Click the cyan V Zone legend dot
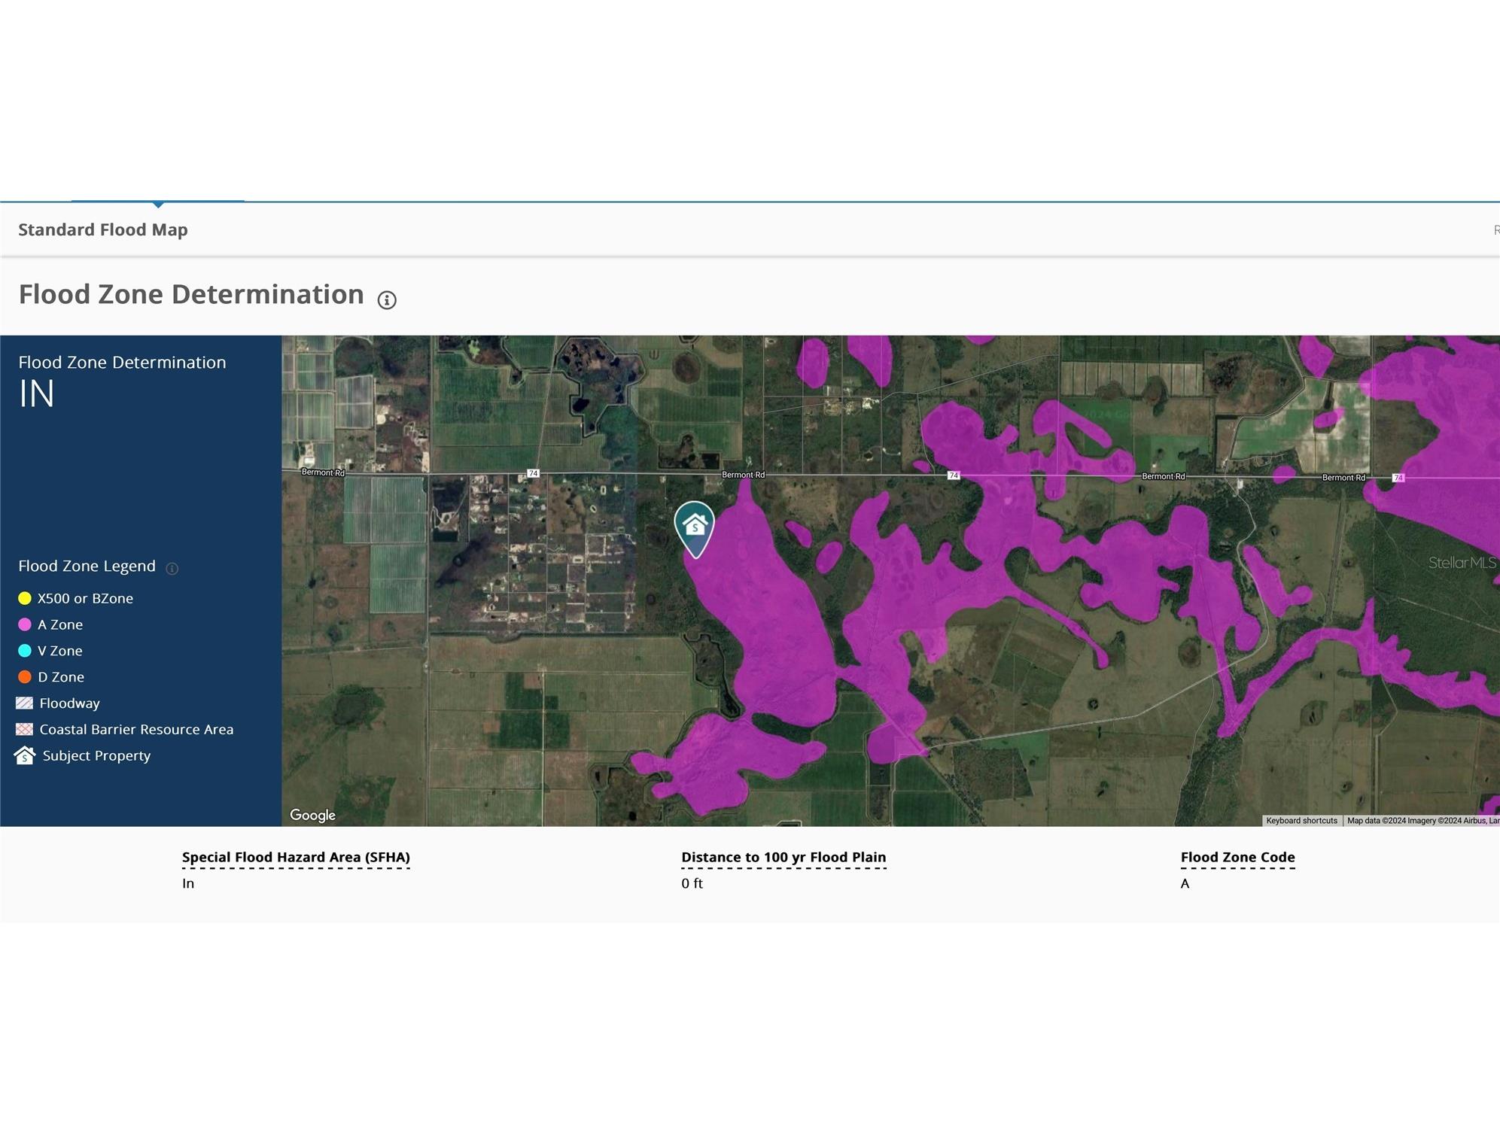The image size is (1500, 1124). pyautogui.click(x=25, y=651)
